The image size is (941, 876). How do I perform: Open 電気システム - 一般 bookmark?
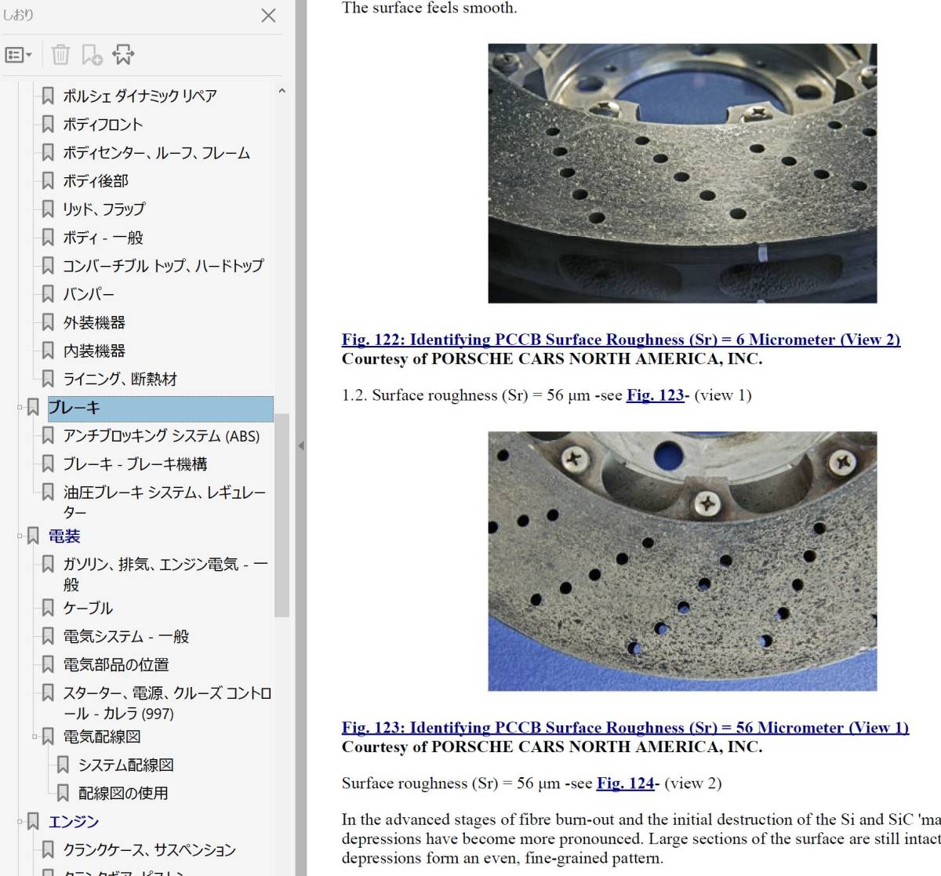(x=126, y=636)
